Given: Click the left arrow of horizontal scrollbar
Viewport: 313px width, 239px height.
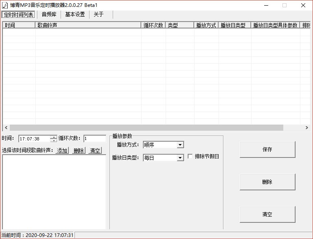Looking at the screenshot, I should 6,127.
